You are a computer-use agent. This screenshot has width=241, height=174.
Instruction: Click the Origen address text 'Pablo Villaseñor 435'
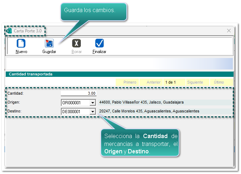coord(130,102)
